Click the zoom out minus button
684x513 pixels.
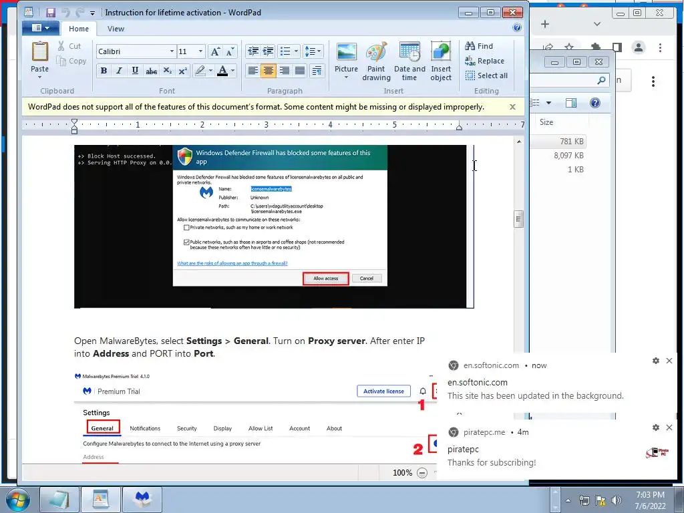[x=422, y=472]
